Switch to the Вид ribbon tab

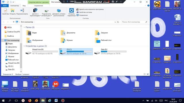click(x=24, y=6)
